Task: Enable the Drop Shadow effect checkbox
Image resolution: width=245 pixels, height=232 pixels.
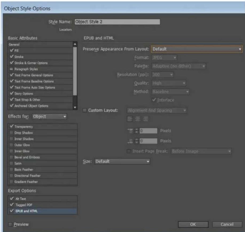Action: (11, 133)
